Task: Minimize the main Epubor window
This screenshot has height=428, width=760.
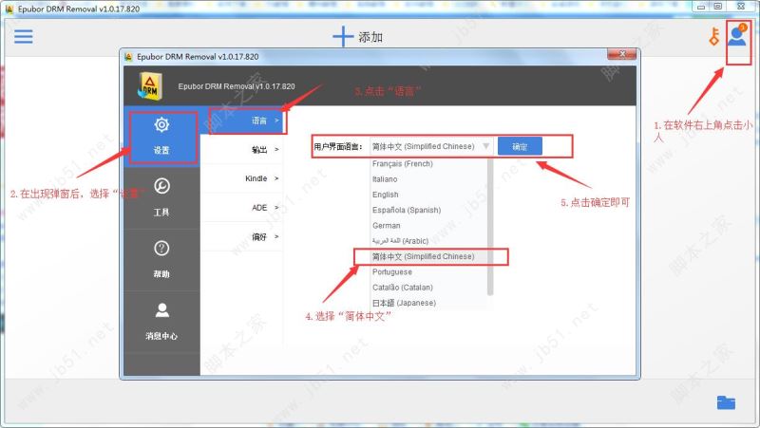Action: [x=701, y=7]
